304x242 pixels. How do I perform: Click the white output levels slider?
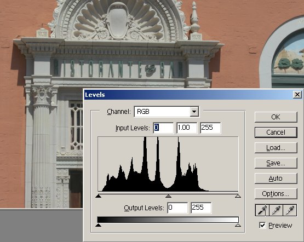coord(238,225)
